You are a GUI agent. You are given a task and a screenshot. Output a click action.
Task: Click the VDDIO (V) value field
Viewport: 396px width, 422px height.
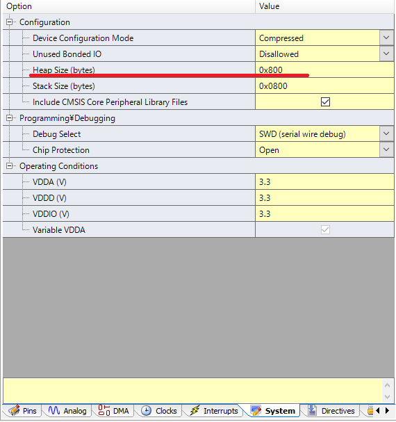click(324, 214)
